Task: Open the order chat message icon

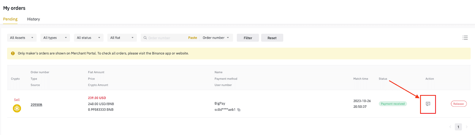Action: [x=428, y=104]
